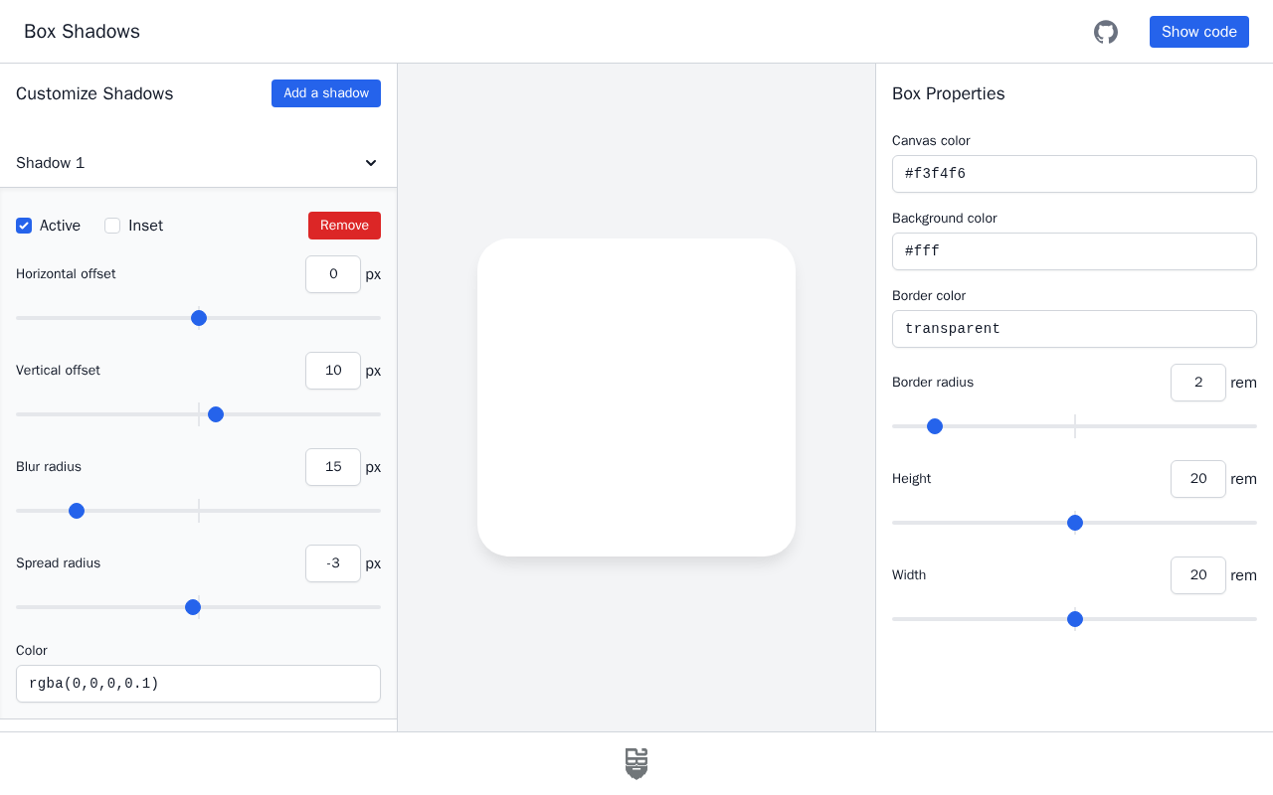Click the Horizontal offset label
Image resolution: width=1273 pixels, height=795 pixels.
click(x=66, y=274)
